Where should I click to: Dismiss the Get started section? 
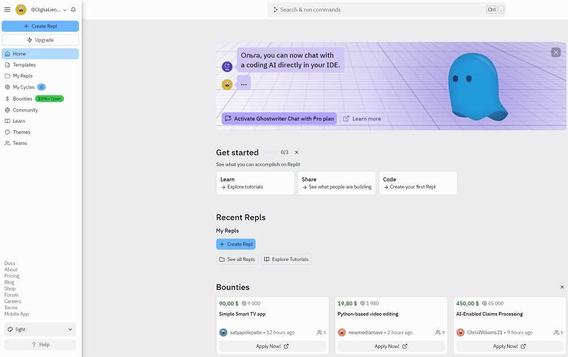[x=296, y=152]
